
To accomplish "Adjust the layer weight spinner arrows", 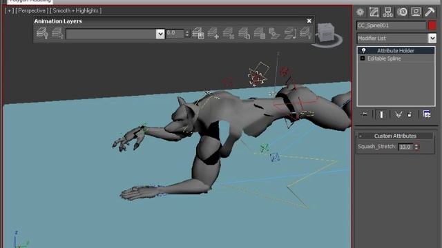I will pyautogui.click(x=187, y=34).
